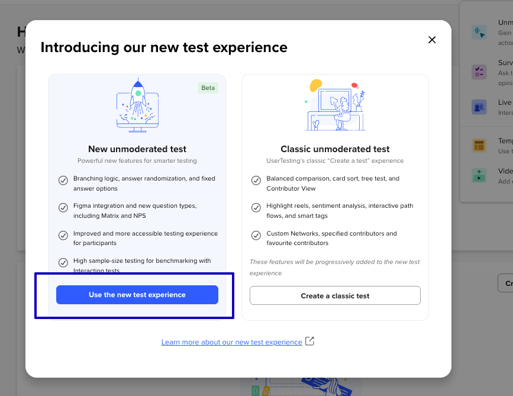This screenshot has height=396, width=513.
Task: Click checkmark icon beside Figma integration feature
Action: (x=63, y=208)
